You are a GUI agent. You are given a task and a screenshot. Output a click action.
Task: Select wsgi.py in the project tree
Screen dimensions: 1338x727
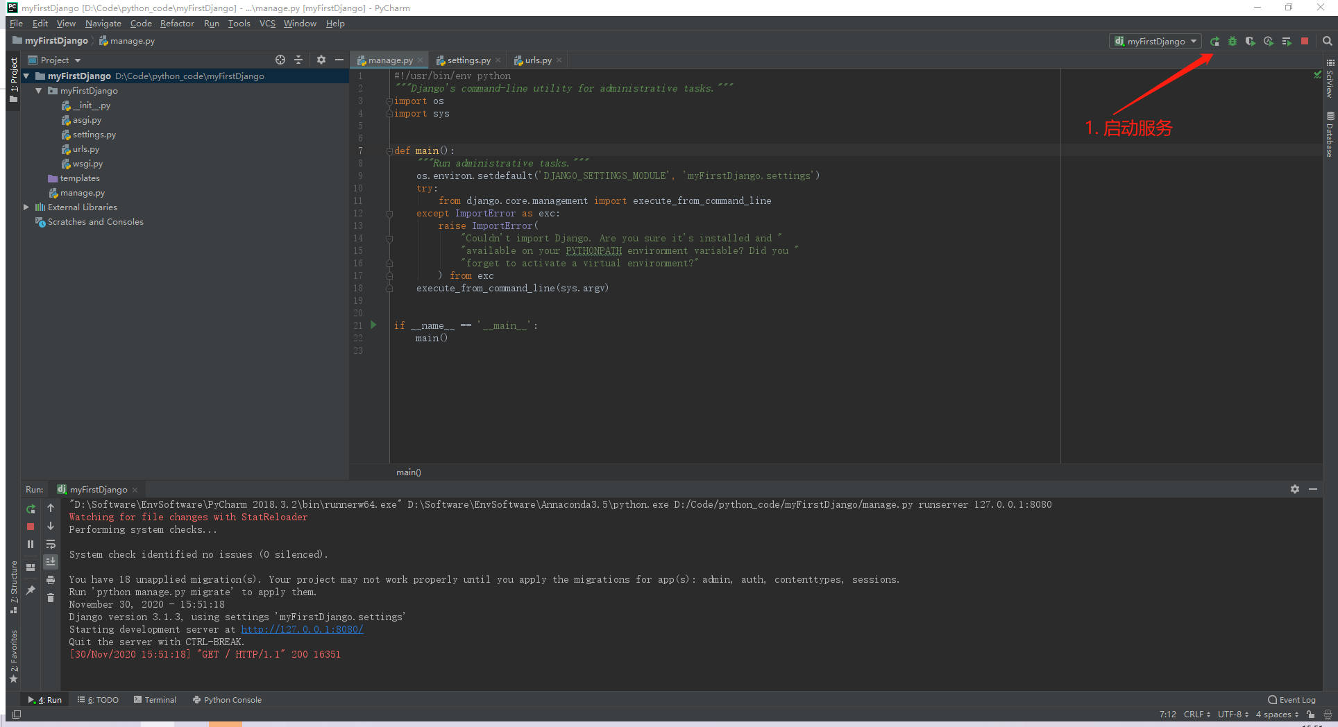(x=82, y=164)
